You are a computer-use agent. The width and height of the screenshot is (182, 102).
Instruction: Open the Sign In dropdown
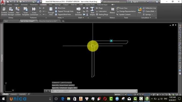(145, 2)
